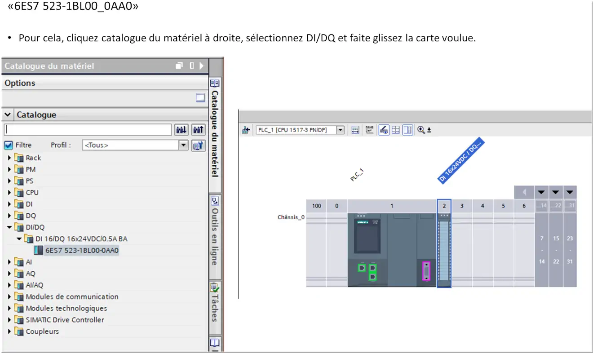This screenshot has width=593, height=353.
Task: Expand the Rack tree node
Action: point(9,158)
